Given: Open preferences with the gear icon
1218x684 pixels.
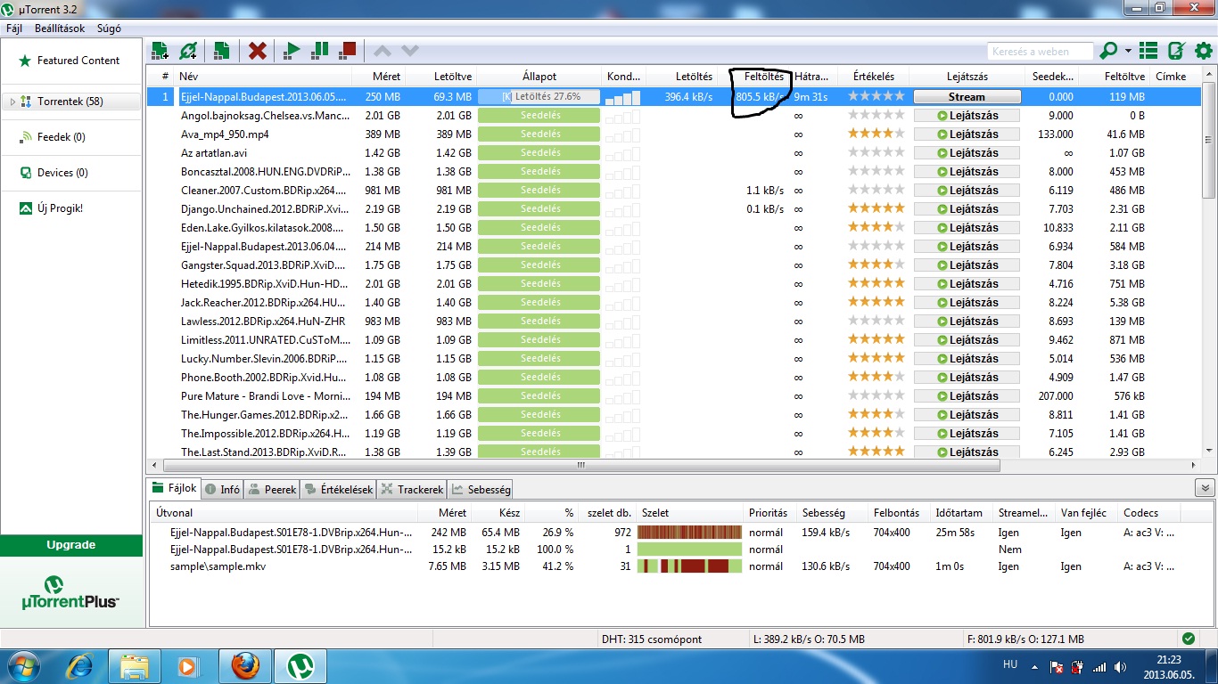Looking at the screenshot, I should pos(1203,51).
